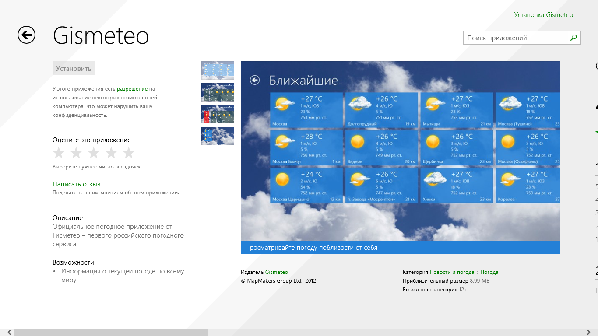Click the Установка Gismeteo… status link
Screen dimensions: 598x336
click(546, 15)
